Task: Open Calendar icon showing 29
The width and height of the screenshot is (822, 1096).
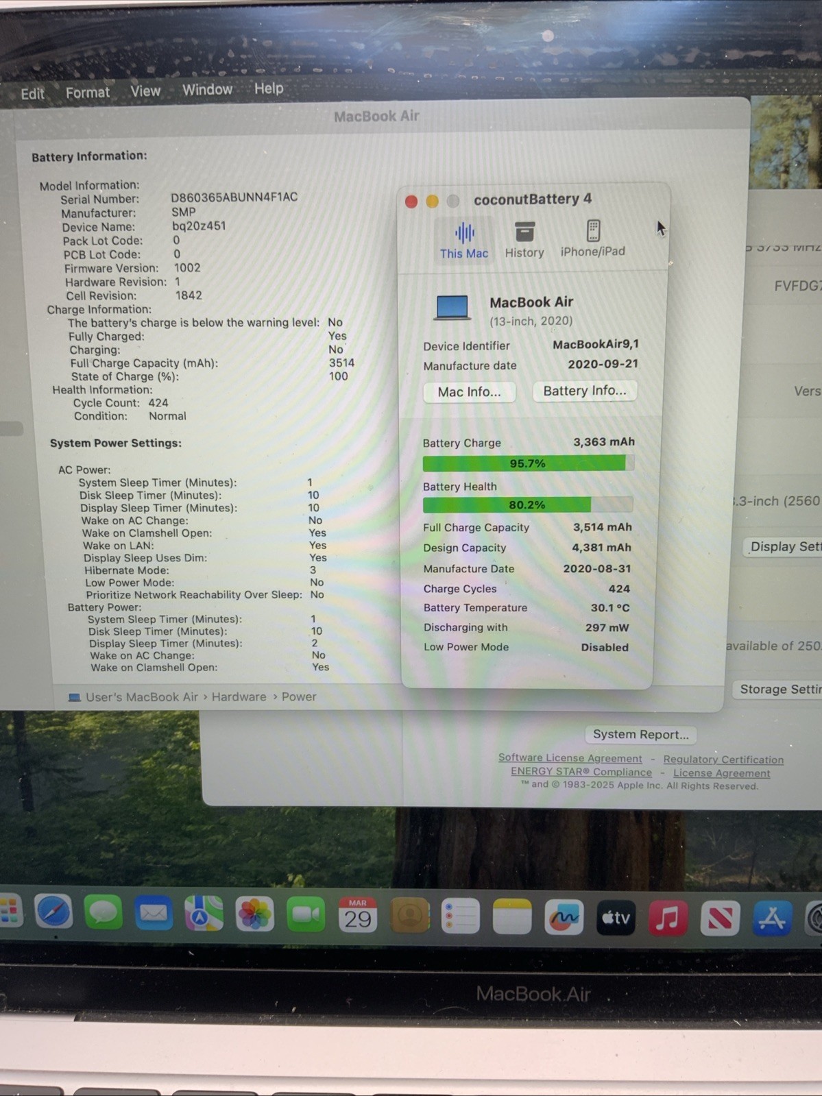Action: coord(357,915)
